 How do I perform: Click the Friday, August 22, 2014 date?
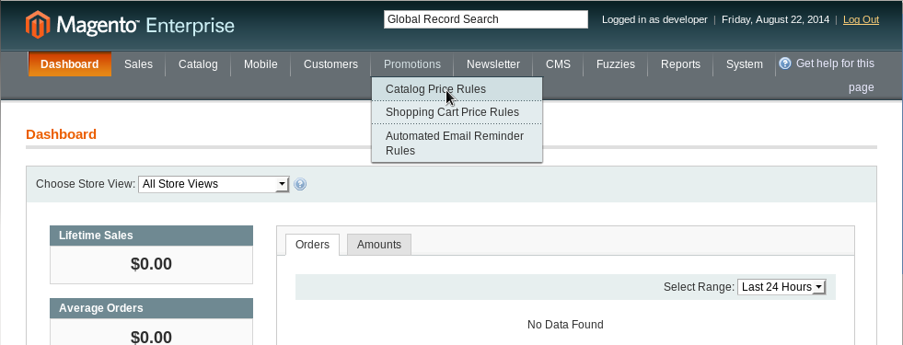[x=776, y=19]
